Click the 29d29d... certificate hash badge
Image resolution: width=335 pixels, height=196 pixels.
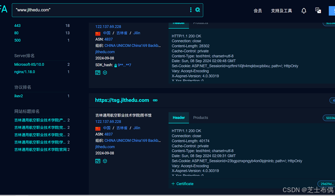pos(326,184)
